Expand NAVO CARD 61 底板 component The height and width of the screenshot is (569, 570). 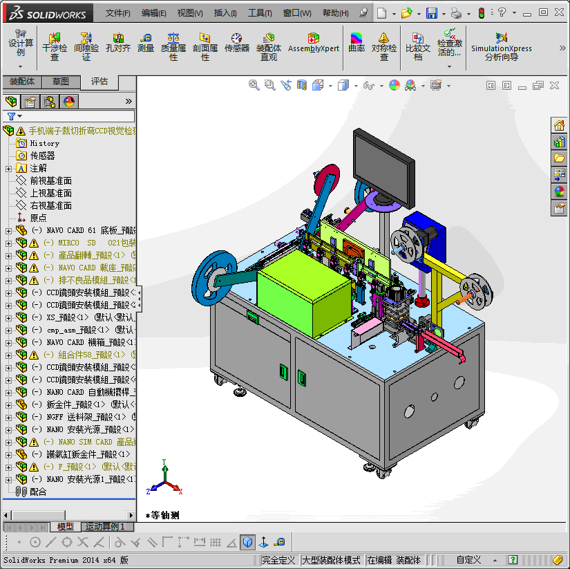point(9,231)
